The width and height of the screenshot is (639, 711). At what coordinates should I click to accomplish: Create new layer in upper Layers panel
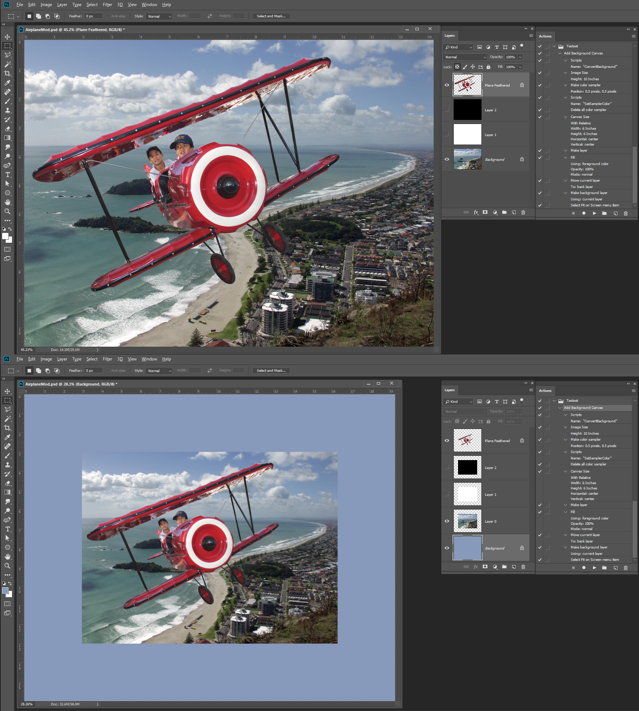pos(514,212)
